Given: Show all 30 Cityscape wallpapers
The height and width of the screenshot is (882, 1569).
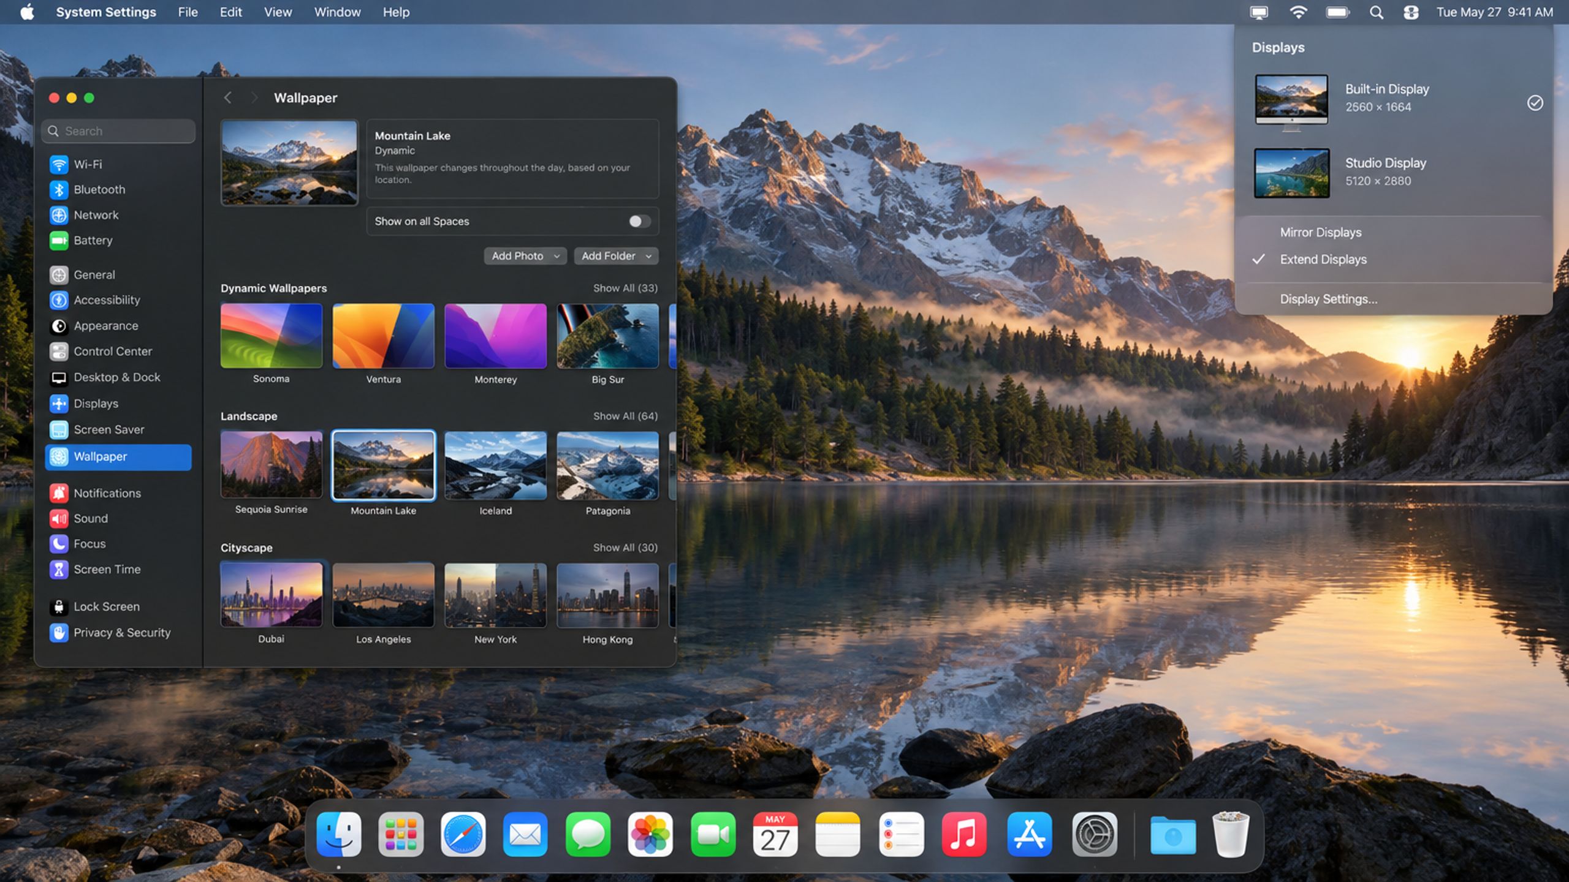Looking at the screenshot, I should 625,548.
